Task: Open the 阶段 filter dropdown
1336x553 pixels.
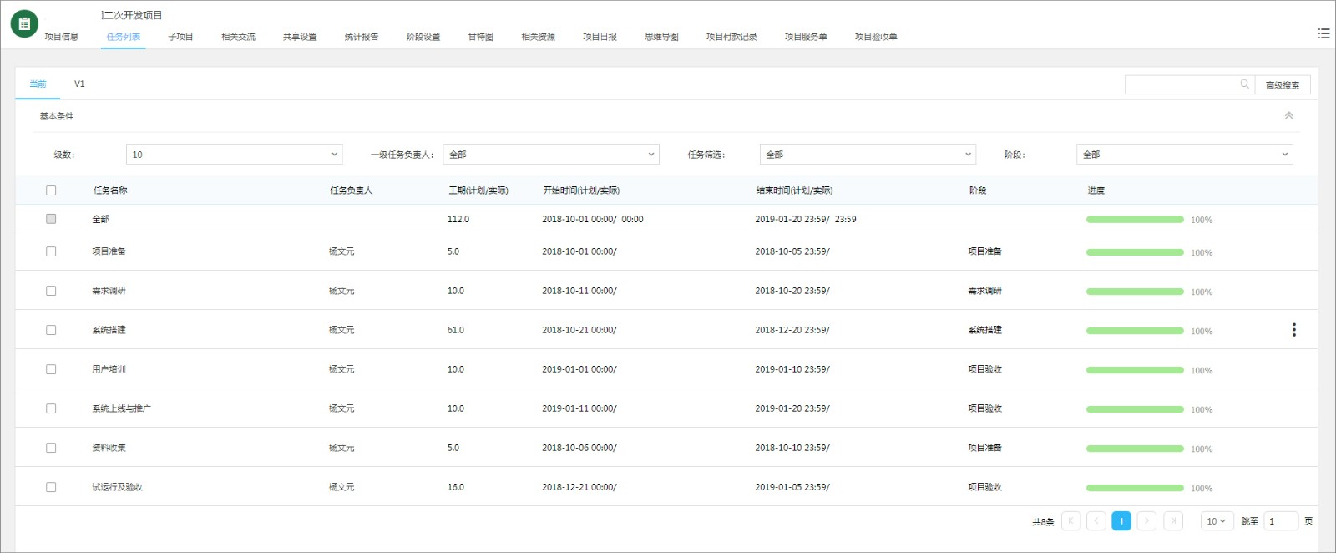Action: (1185, 155)
